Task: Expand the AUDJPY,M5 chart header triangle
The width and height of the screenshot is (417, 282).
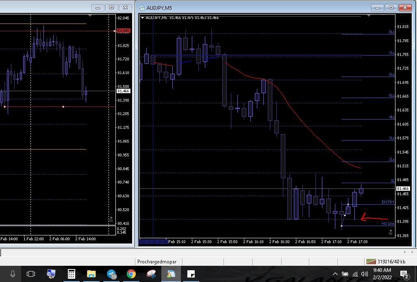Action: [x=143, y=17]
